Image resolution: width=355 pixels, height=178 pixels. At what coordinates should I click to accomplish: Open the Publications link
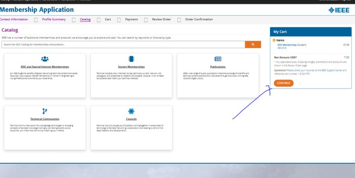[218, 67]
